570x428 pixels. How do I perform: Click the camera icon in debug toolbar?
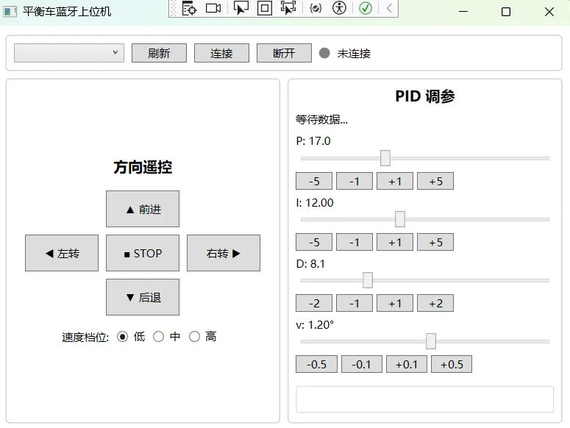click(213, 8)
